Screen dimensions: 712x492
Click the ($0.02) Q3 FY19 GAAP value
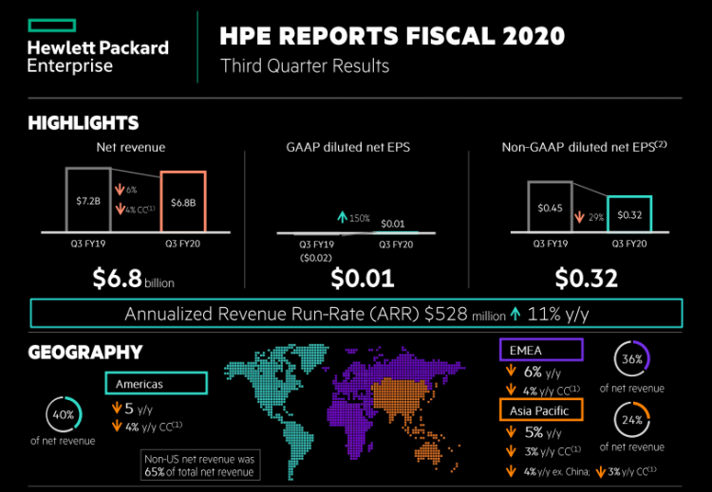click(x=316, y=258)
